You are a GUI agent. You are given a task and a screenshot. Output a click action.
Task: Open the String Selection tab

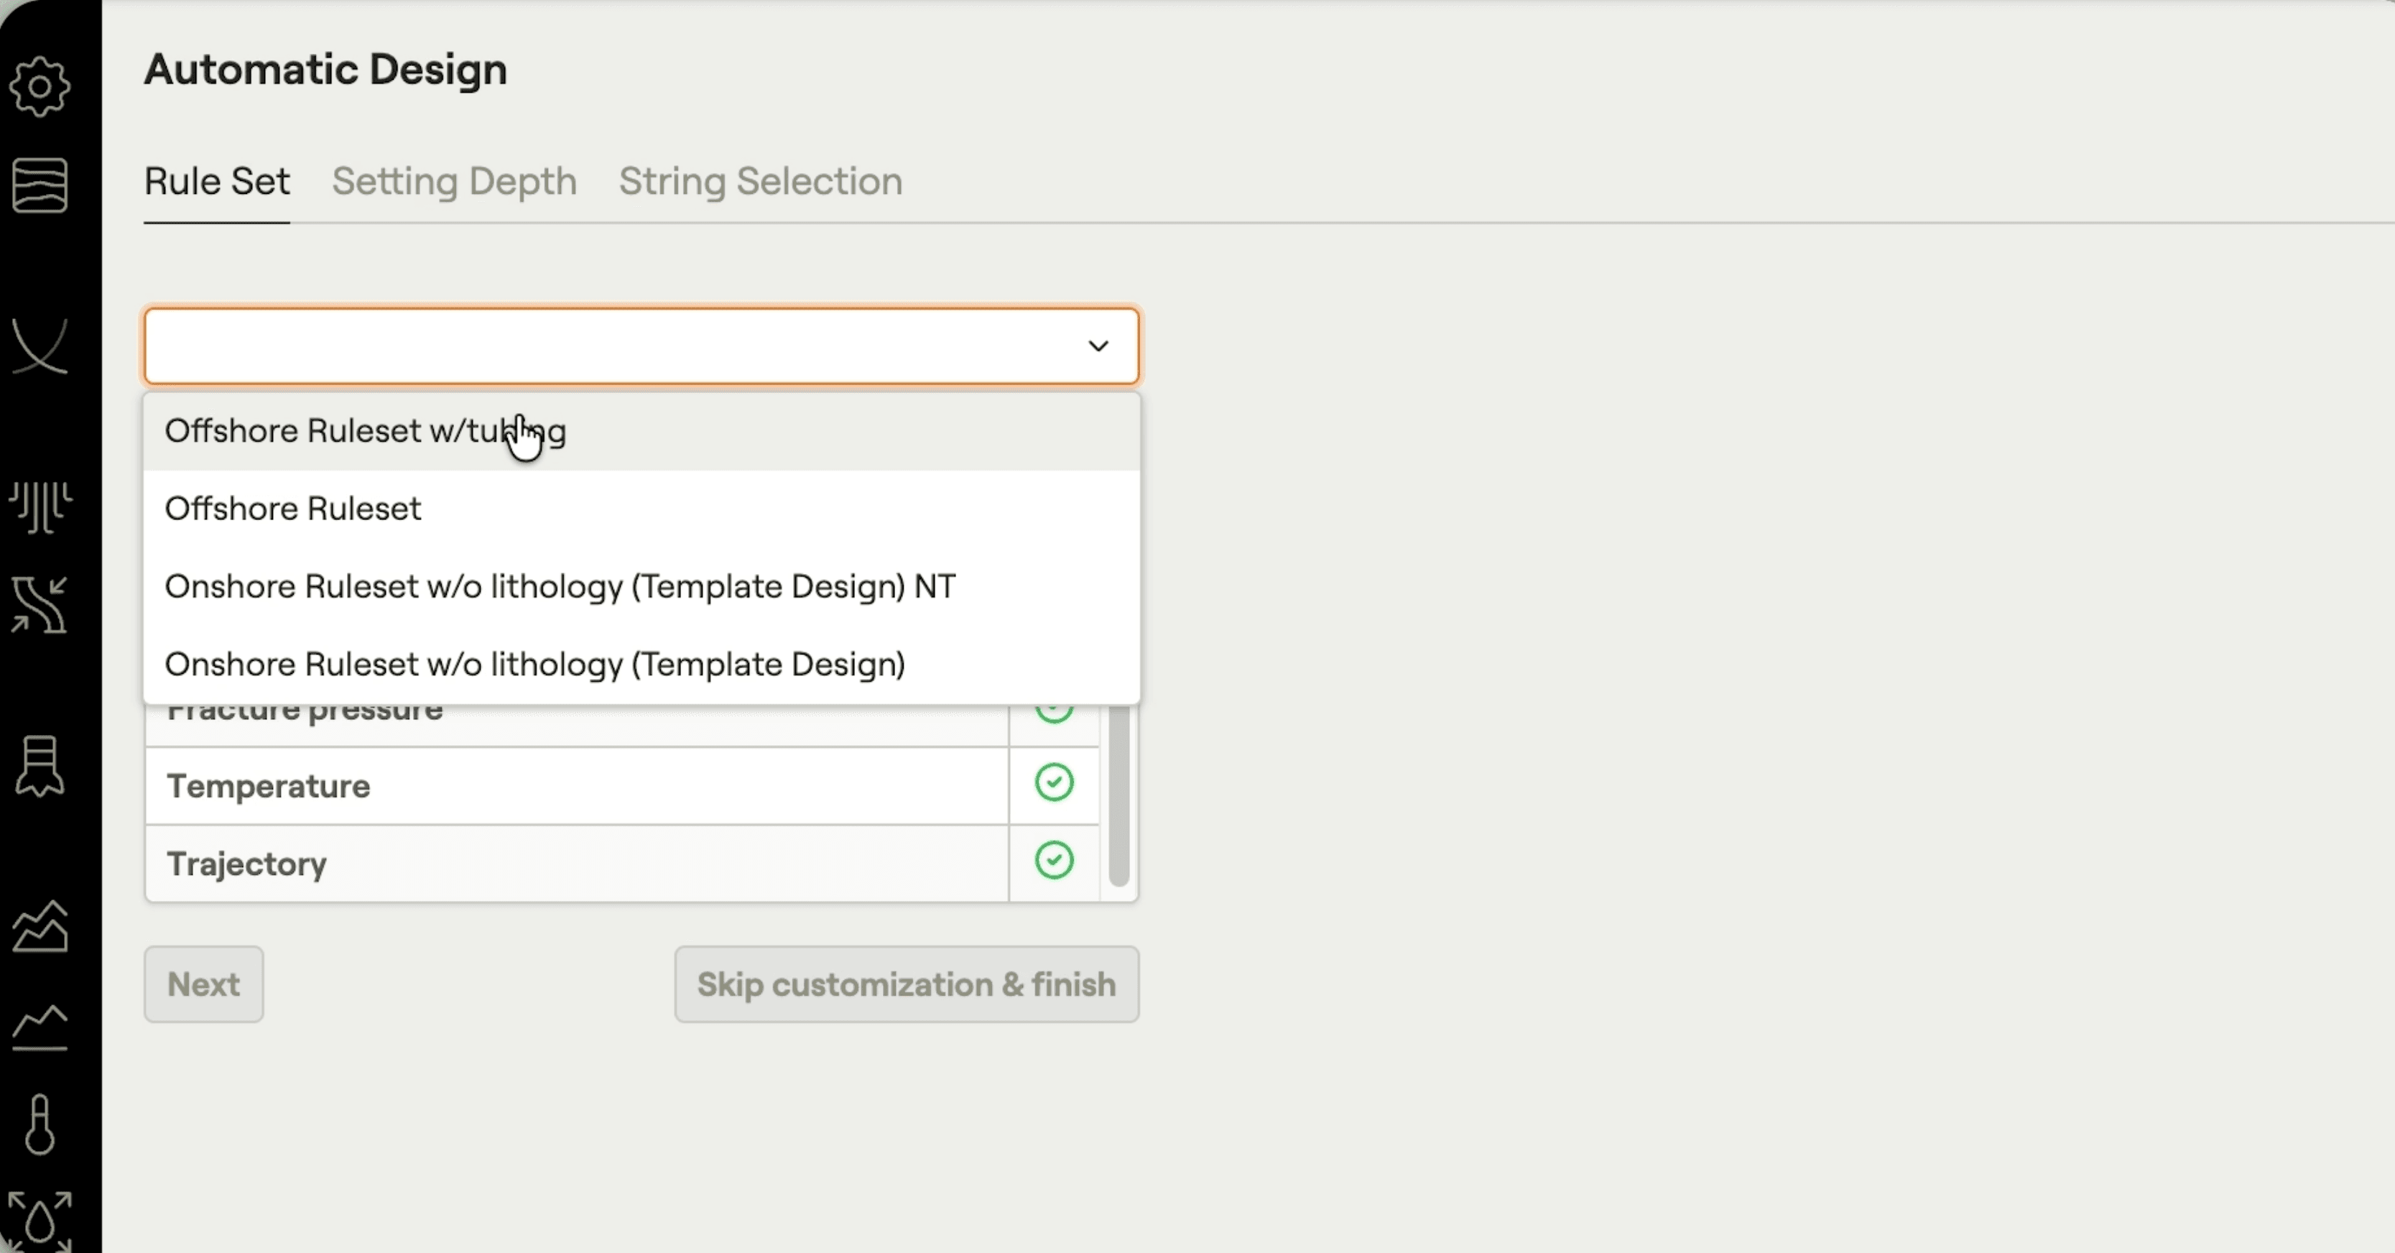pyautogui.click(x=759, y=181)
